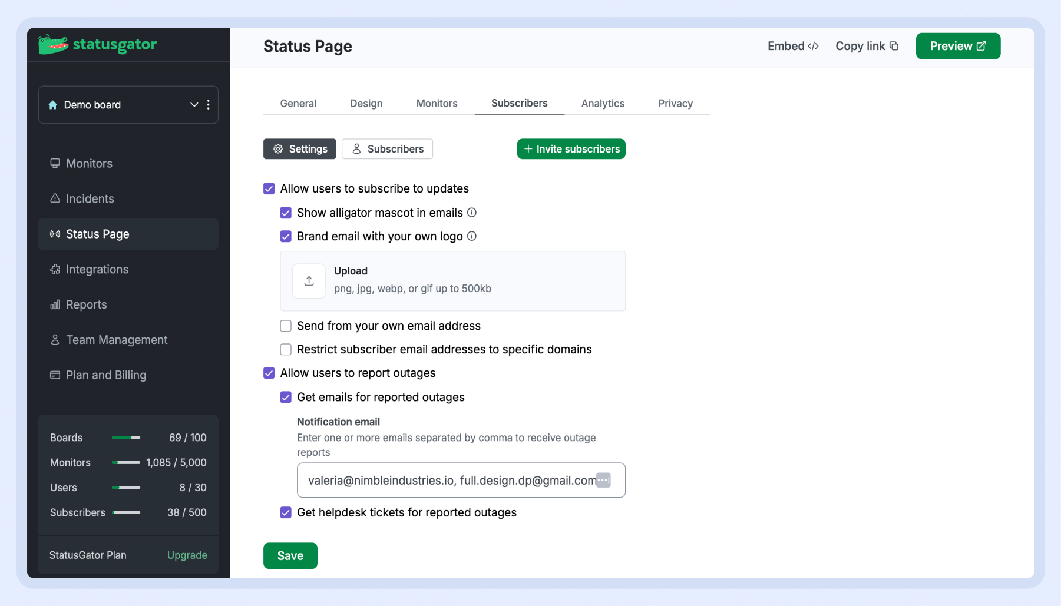Disable Get helpdesk tickets for reported outages
This screenshot has width=1061, height=606.
pos(286,512)
